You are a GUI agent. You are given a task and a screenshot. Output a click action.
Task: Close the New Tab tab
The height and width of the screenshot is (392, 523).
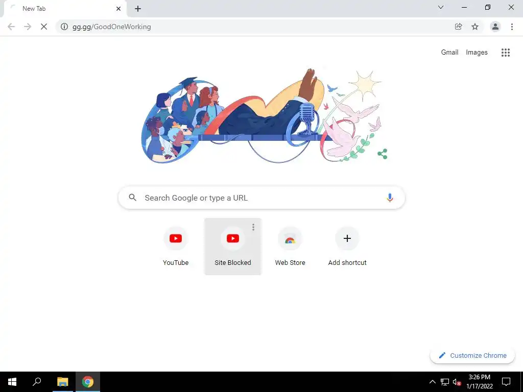pos(118,9)
